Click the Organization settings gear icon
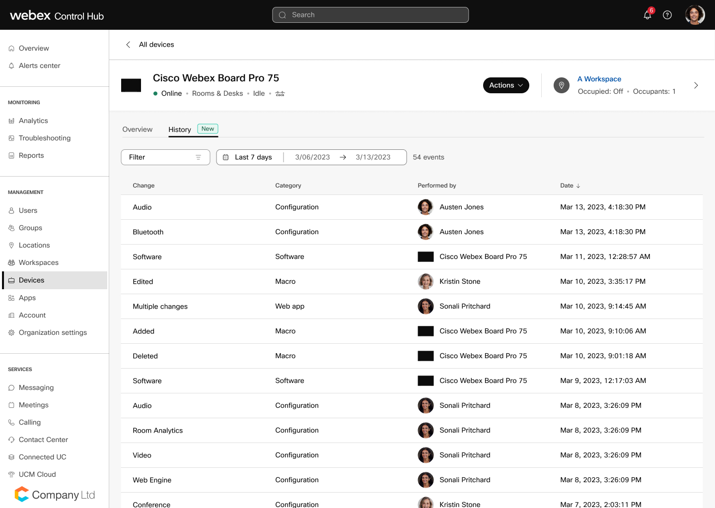This screenshot has height=508, width=715. point(11,332)
